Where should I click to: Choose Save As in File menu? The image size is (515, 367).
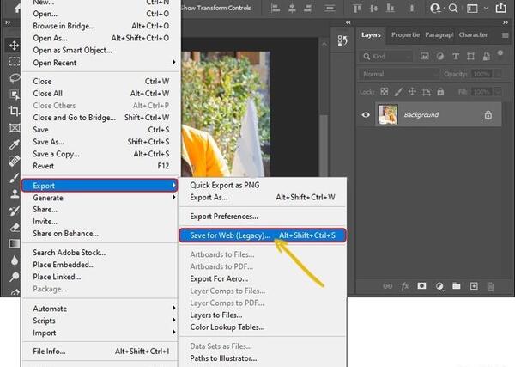click(x=101, y=142)
